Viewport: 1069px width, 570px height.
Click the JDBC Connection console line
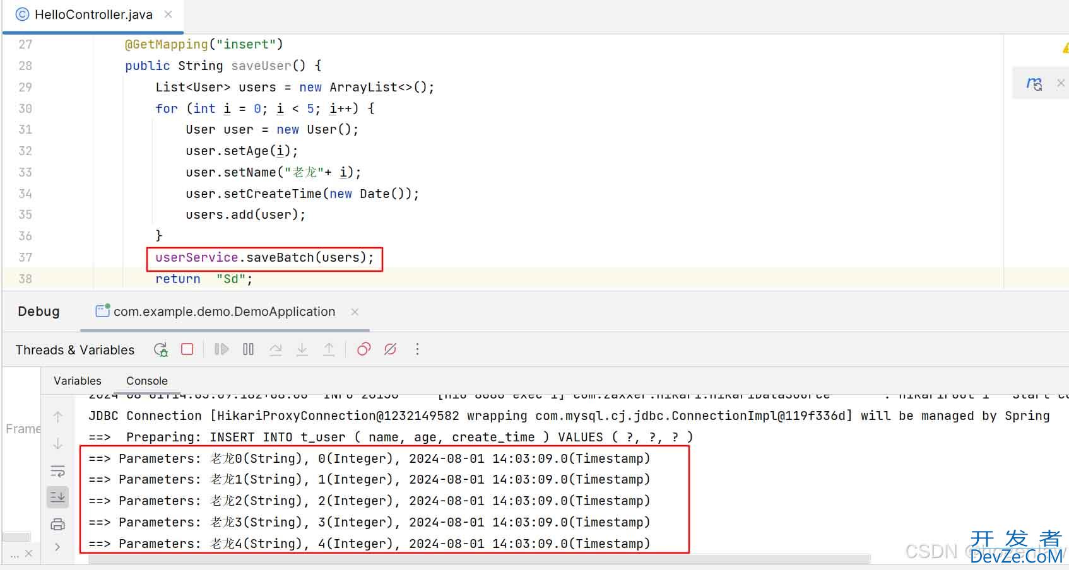tap(569, 416)
